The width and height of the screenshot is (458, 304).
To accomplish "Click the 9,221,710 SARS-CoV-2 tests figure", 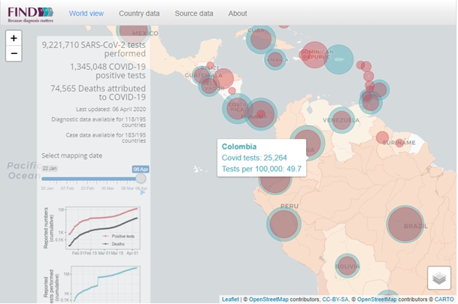I will 94,50.
